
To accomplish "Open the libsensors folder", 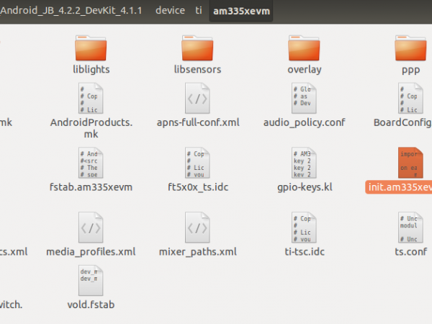I will [x=197, y=49].
